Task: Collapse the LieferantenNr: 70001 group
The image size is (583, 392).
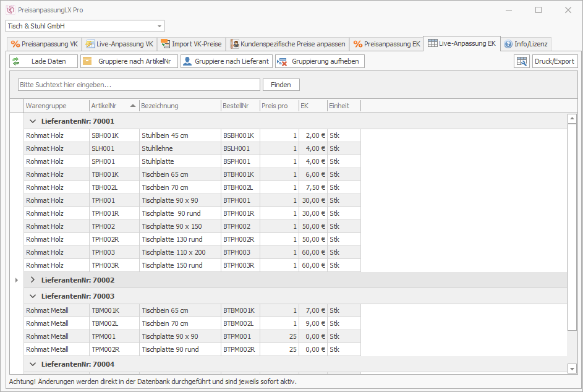Action: coord(33,121)
